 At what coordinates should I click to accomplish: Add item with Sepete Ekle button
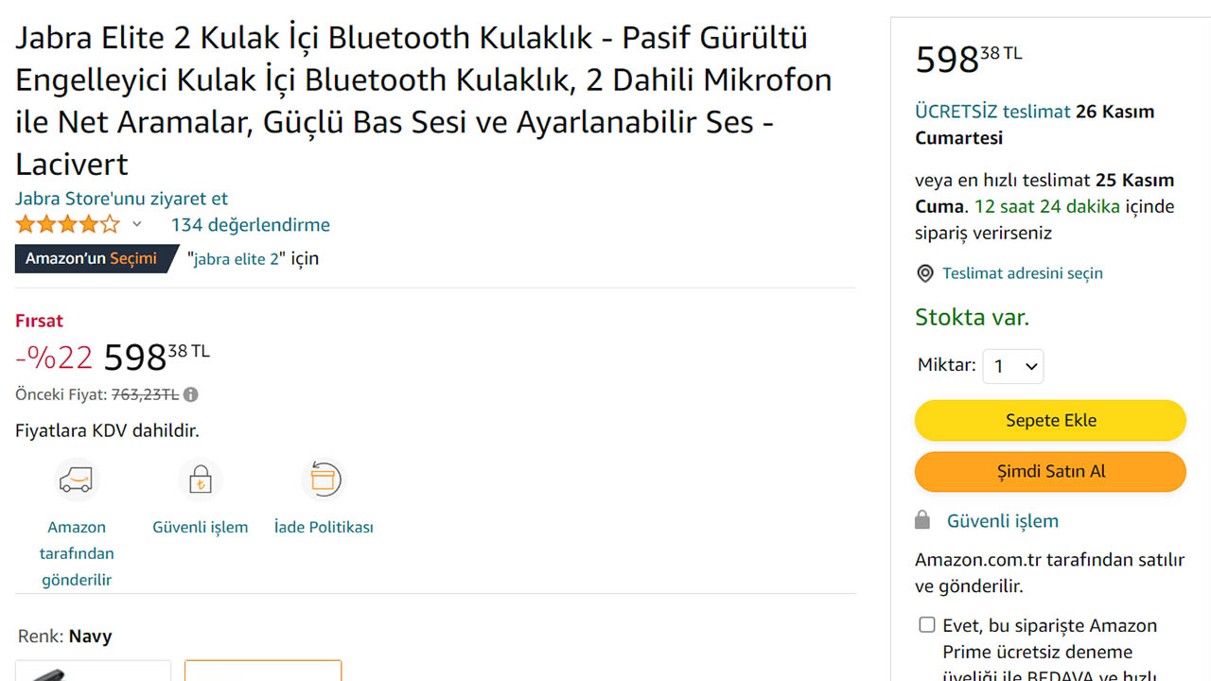coord(1050,421)
